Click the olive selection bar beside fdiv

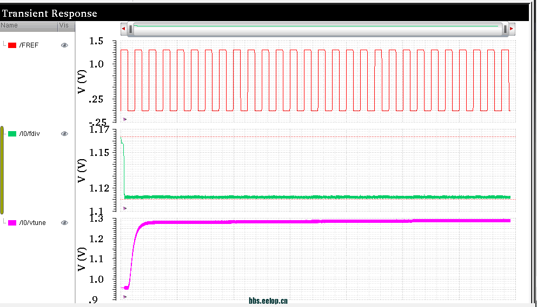pos(2,170)
